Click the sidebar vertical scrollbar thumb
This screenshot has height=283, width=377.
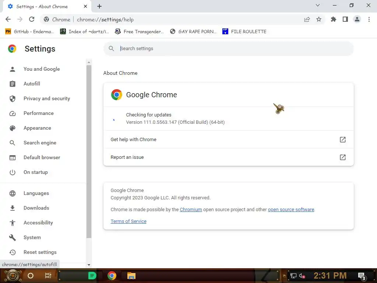[x=89, y=151]
